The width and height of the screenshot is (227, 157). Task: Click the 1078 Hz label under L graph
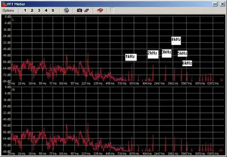(x=134, y=83)
